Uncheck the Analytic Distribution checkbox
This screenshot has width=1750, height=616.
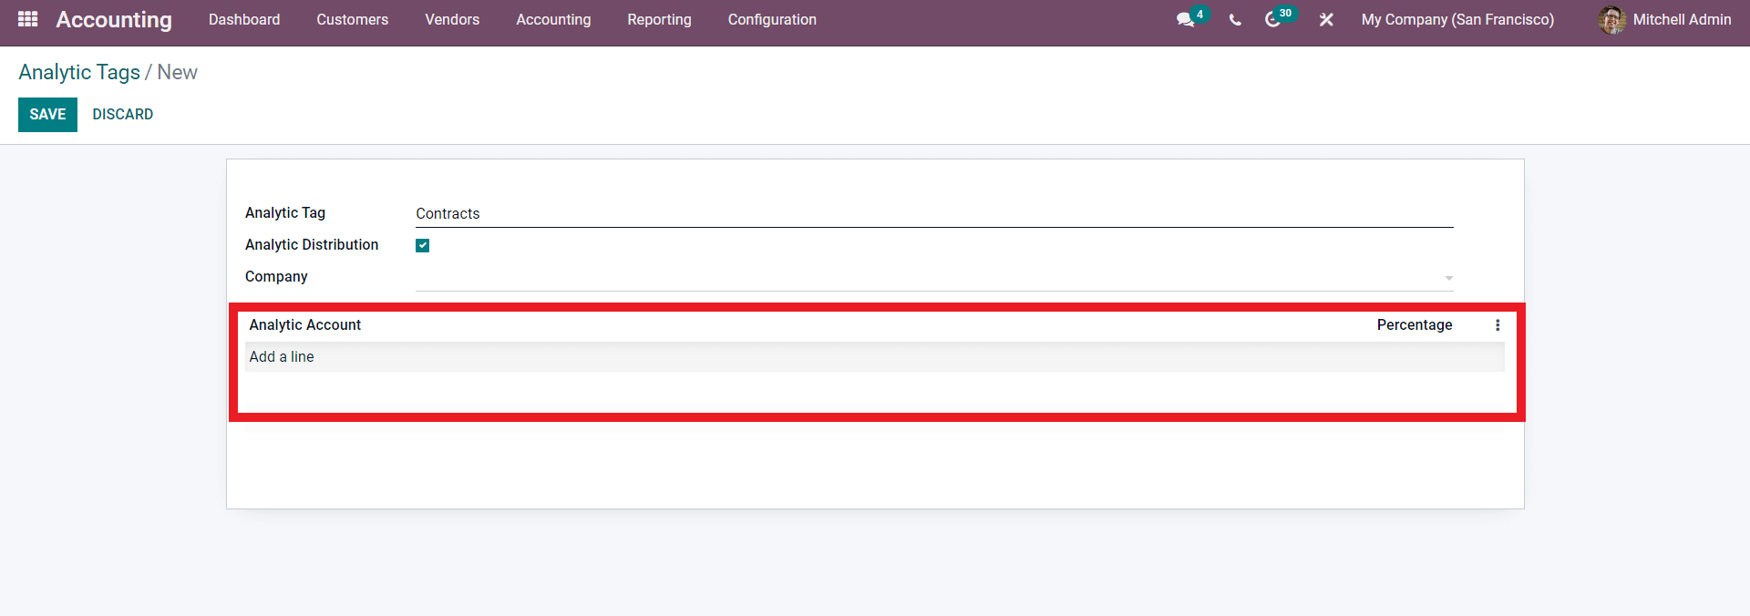pos(423,245)
